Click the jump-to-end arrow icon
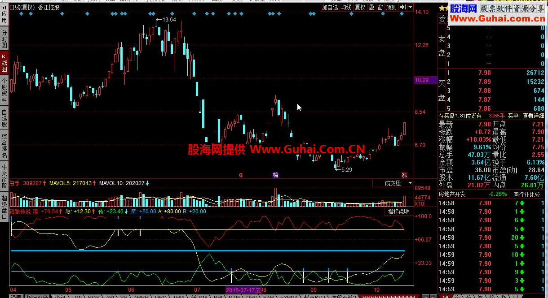The image size is (548, 298). (x=403, y=7)
